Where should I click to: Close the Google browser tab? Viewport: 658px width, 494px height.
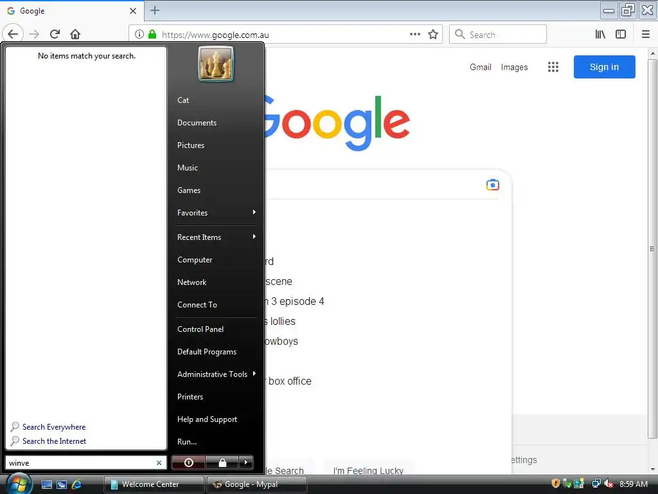point(132,11)
